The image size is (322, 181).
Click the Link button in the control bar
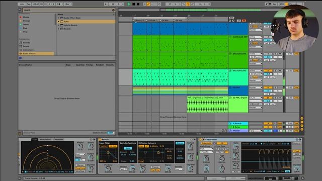22,4
